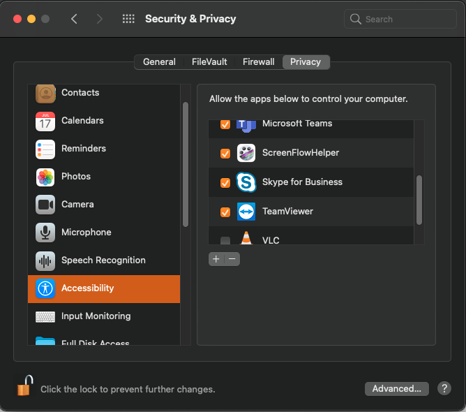
Task: Select the Reminders category label
Action: coord(84,149)
